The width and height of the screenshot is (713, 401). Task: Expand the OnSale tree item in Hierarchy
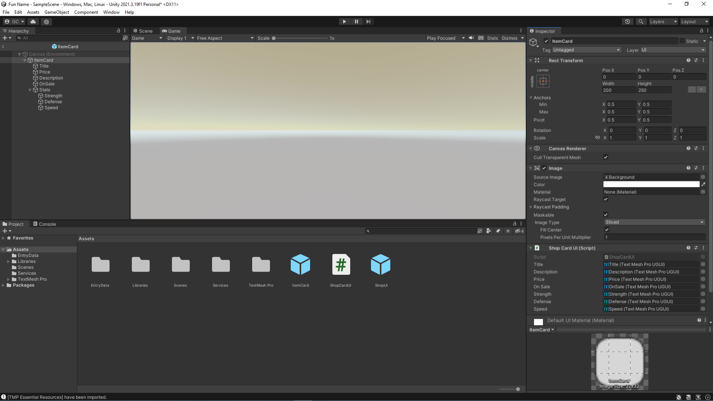point(30,83)
